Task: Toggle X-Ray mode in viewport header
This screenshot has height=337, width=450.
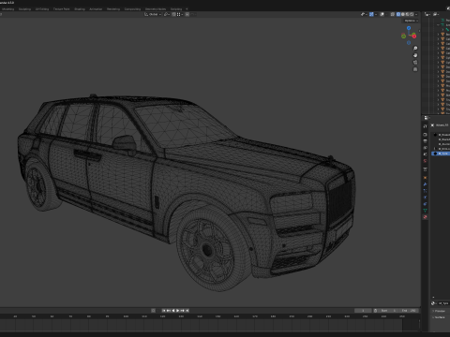Action: coord(393,14)
